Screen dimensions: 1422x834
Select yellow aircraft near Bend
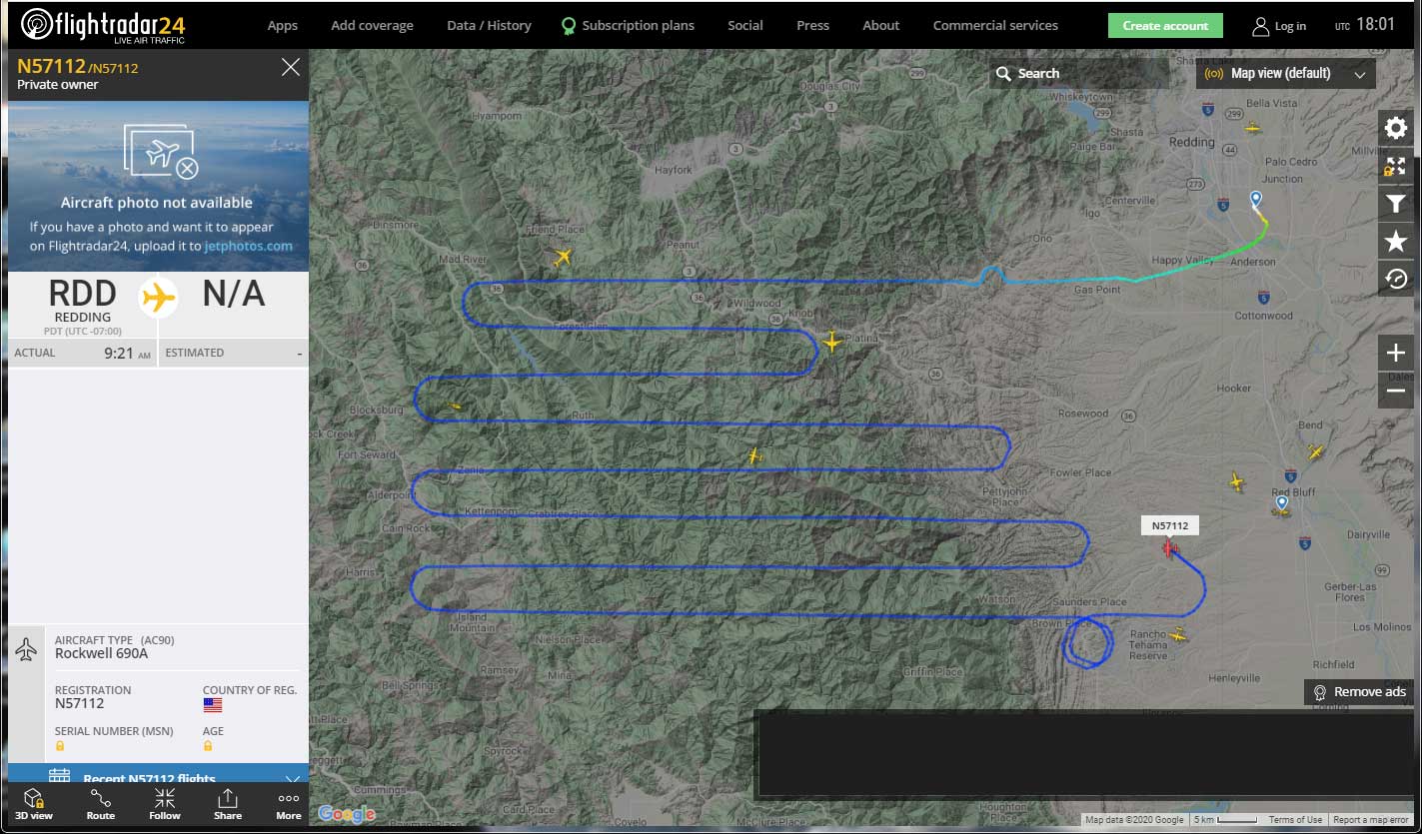[1316, 451]
